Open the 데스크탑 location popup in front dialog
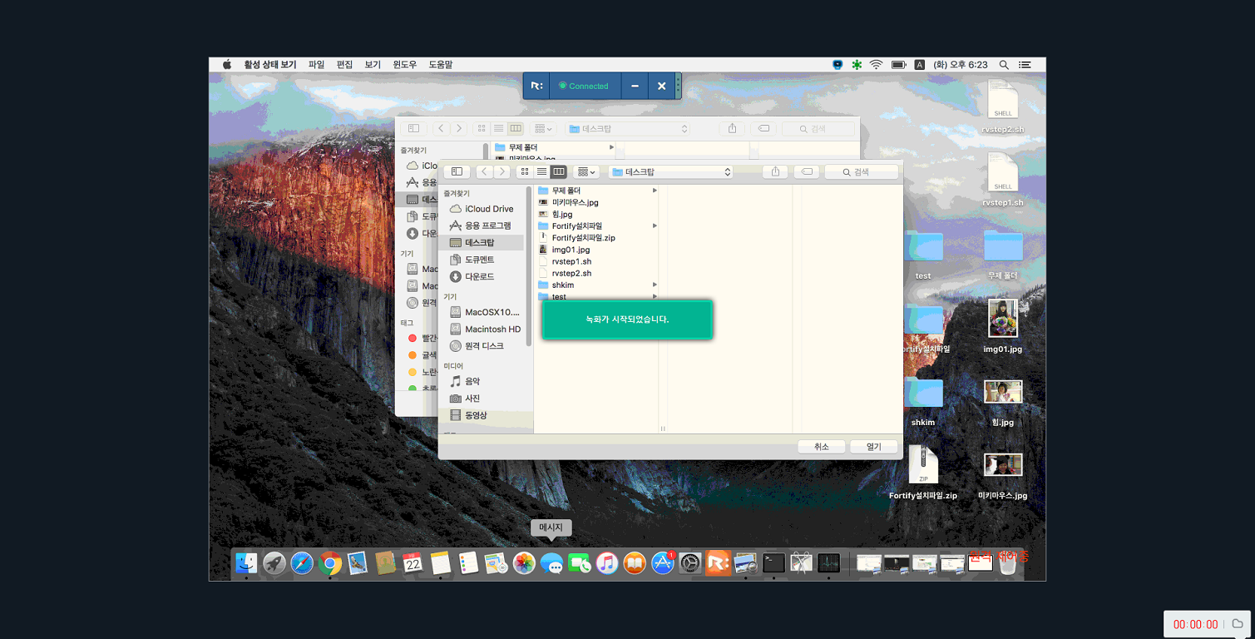Viewport: 1255px width, 639px height. coord(670,171)
